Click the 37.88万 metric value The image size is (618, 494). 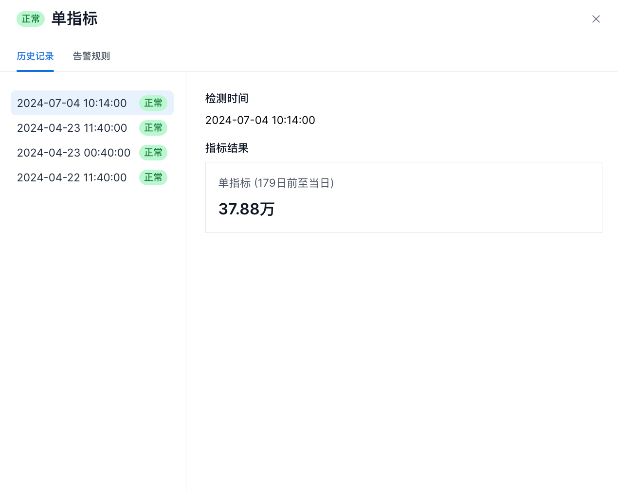pos(247,209)
